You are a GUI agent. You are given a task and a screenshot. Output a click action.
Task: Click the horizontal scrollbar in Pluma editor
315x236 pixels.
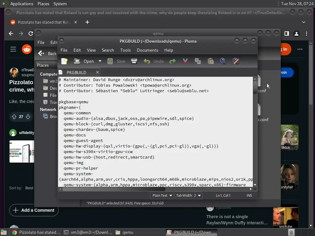tap(114, 189)
